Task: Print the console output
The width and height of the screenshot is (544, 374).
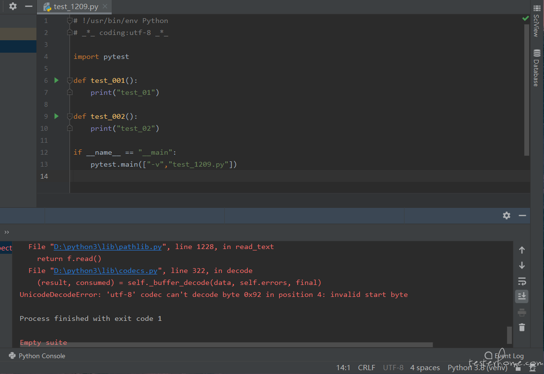Action: point(522,312)
